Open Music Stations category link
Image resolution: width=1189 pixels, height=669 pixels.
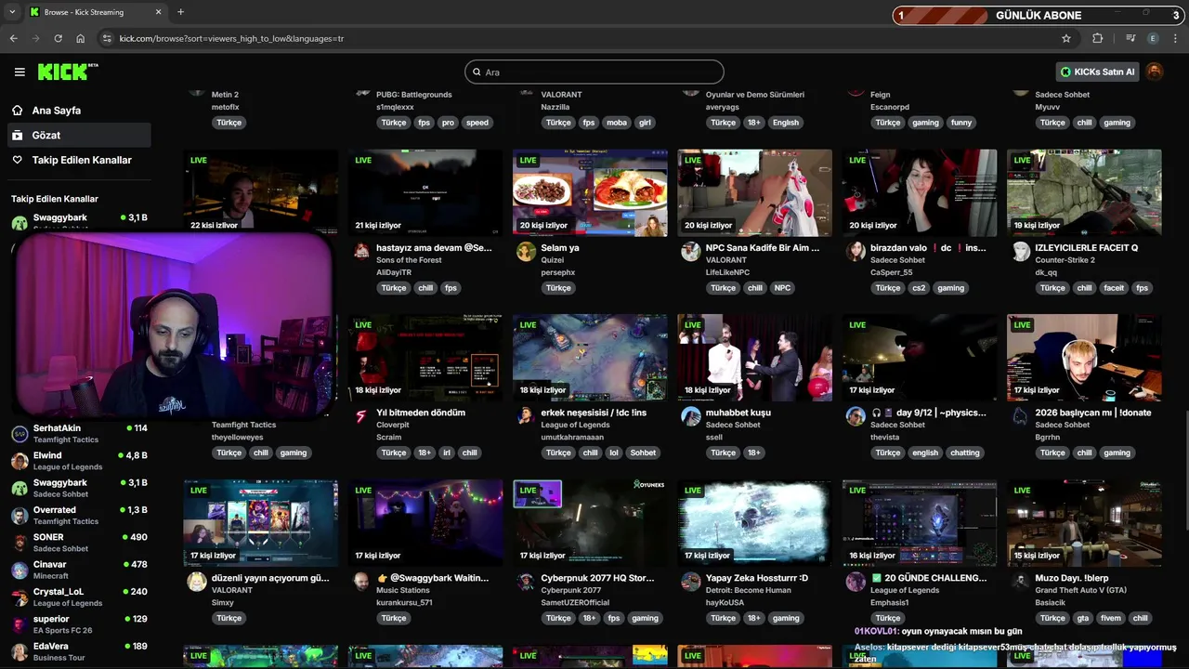403,590
